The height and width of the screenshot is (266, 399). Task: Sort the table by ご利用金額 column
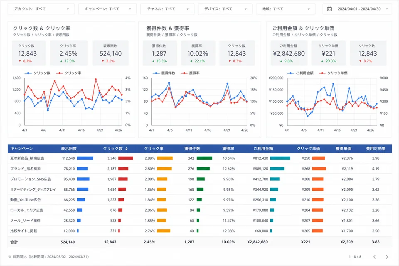(263, 149)
